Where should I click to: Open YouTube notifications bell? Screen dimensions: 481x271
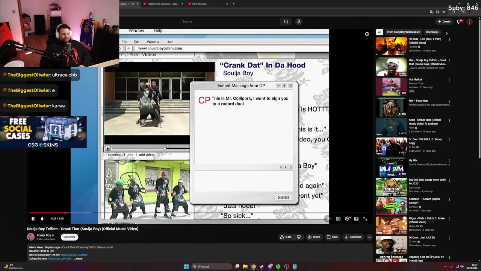click(x=459, y=21)
